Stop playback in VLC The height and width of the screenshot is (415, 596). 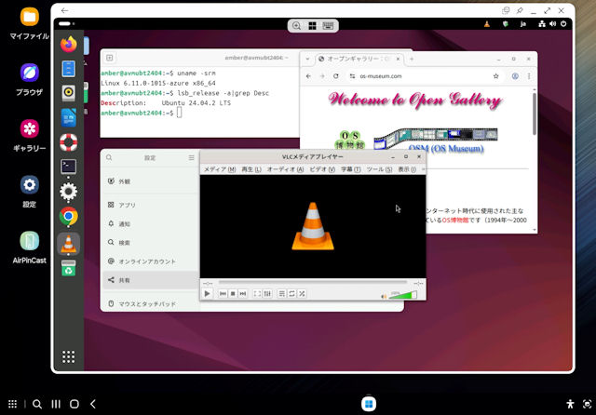233,293
